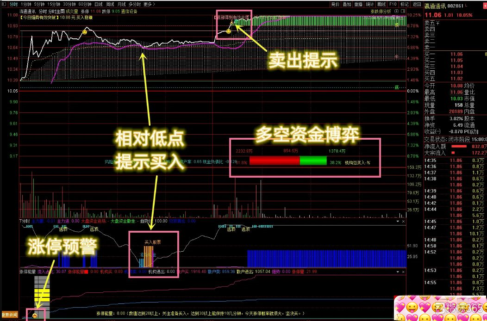Click the 最低 value 10.03
Image resolution: width=487 pixels, height=321 pixels.
(456, 99)
